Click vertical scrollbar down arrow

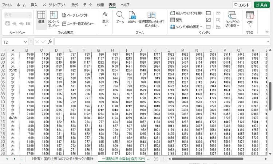[x=270, y=154]
